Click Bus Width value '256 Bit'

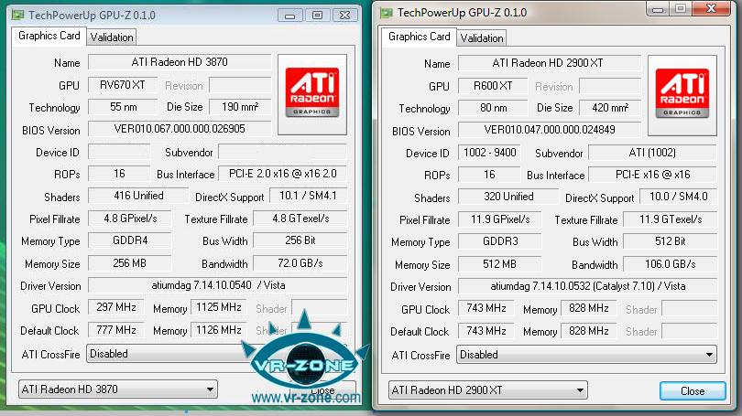300,240
